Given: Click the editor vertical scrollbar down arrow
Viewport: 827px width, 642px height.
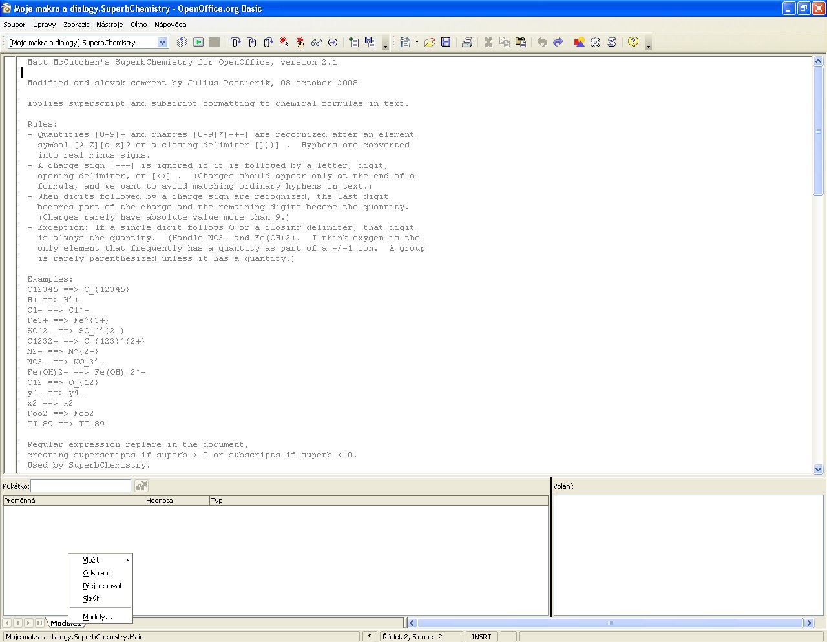Looking at the screenshot, I should coord(818,470).
